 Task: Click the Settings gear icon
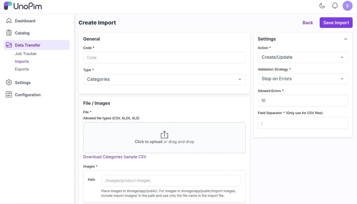tap(9, 82)
